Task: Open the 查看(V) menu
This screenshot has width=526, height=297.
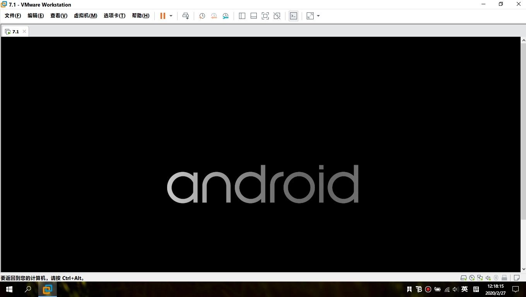Action: point(59,15)
